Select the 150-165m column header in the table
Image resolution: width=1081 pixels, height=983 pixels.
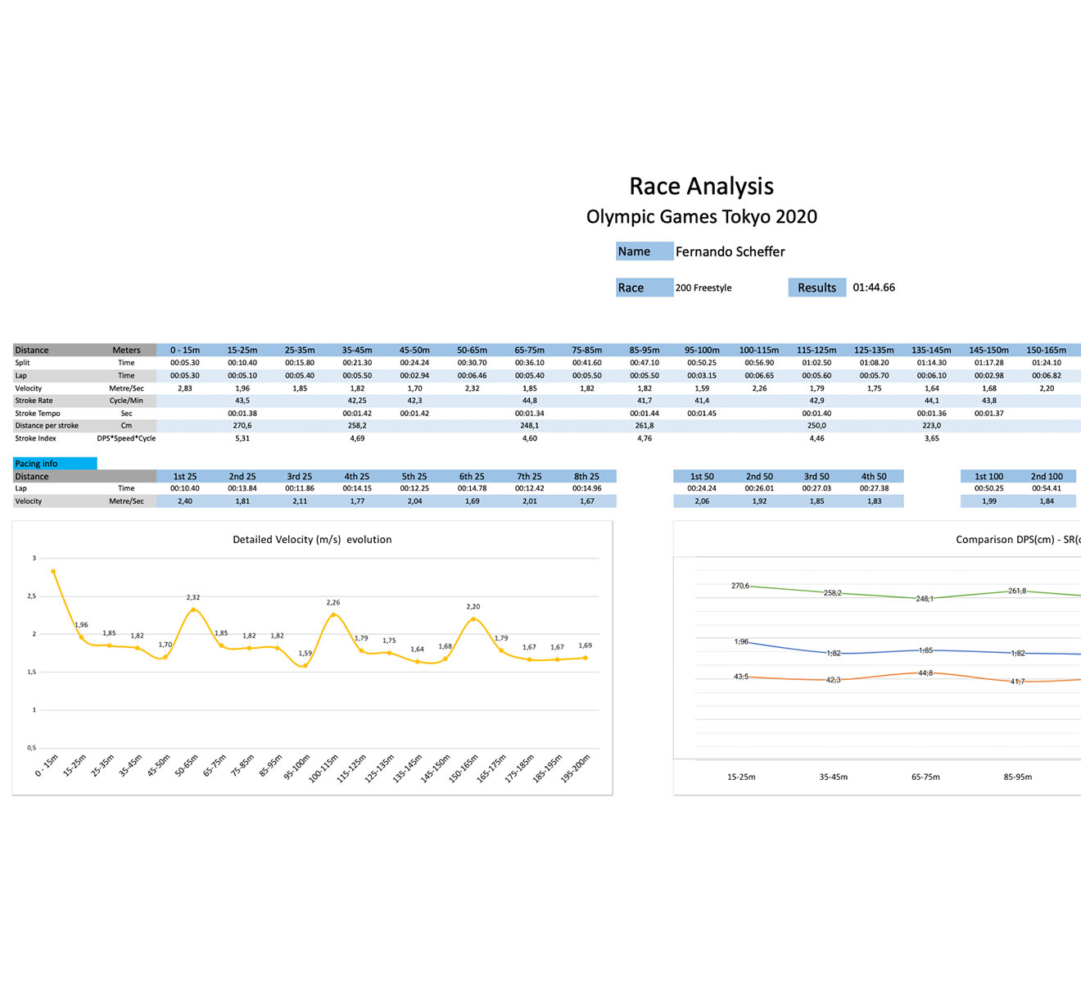point(1046,350)
